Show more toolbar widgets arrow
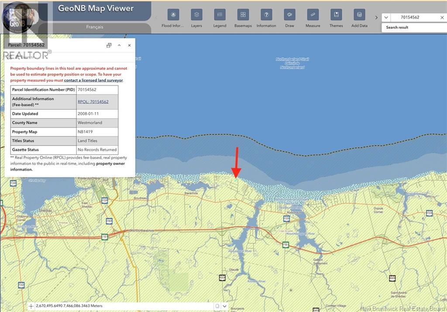This screenshot has height=312, width=447. 376,17
